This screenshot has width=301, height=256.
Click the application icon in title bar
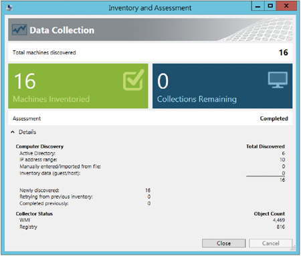tap(9, 8)
